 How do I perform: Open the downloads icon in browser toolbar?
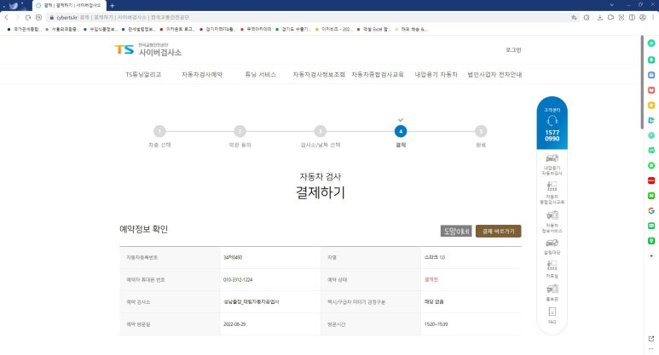click(599, 17)
